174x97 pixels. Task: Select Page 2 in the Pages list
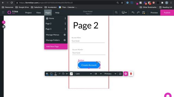(48, 23)
